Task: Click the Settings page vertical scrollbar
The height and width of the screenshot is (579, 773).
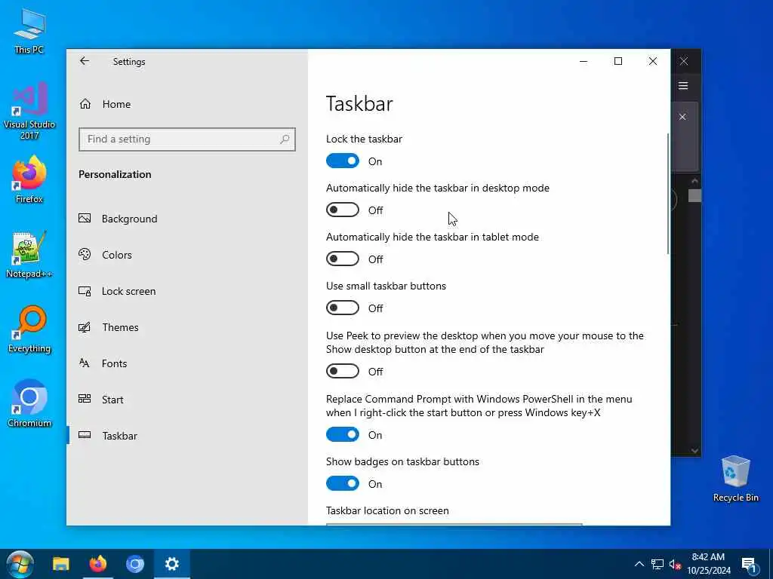Action: [x=667, y=194]
